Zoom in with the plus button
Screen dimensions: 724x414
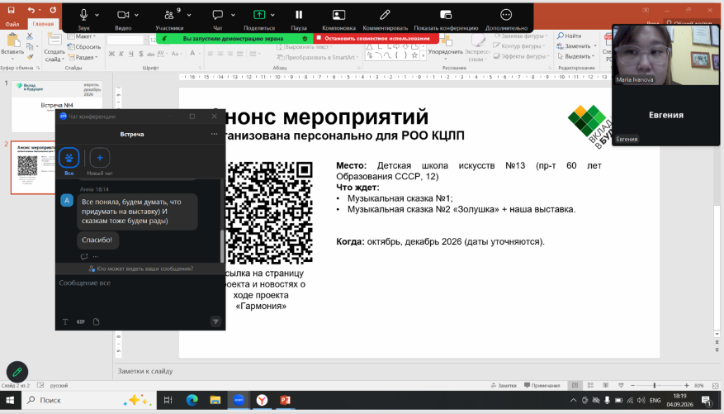pos(687,385)
